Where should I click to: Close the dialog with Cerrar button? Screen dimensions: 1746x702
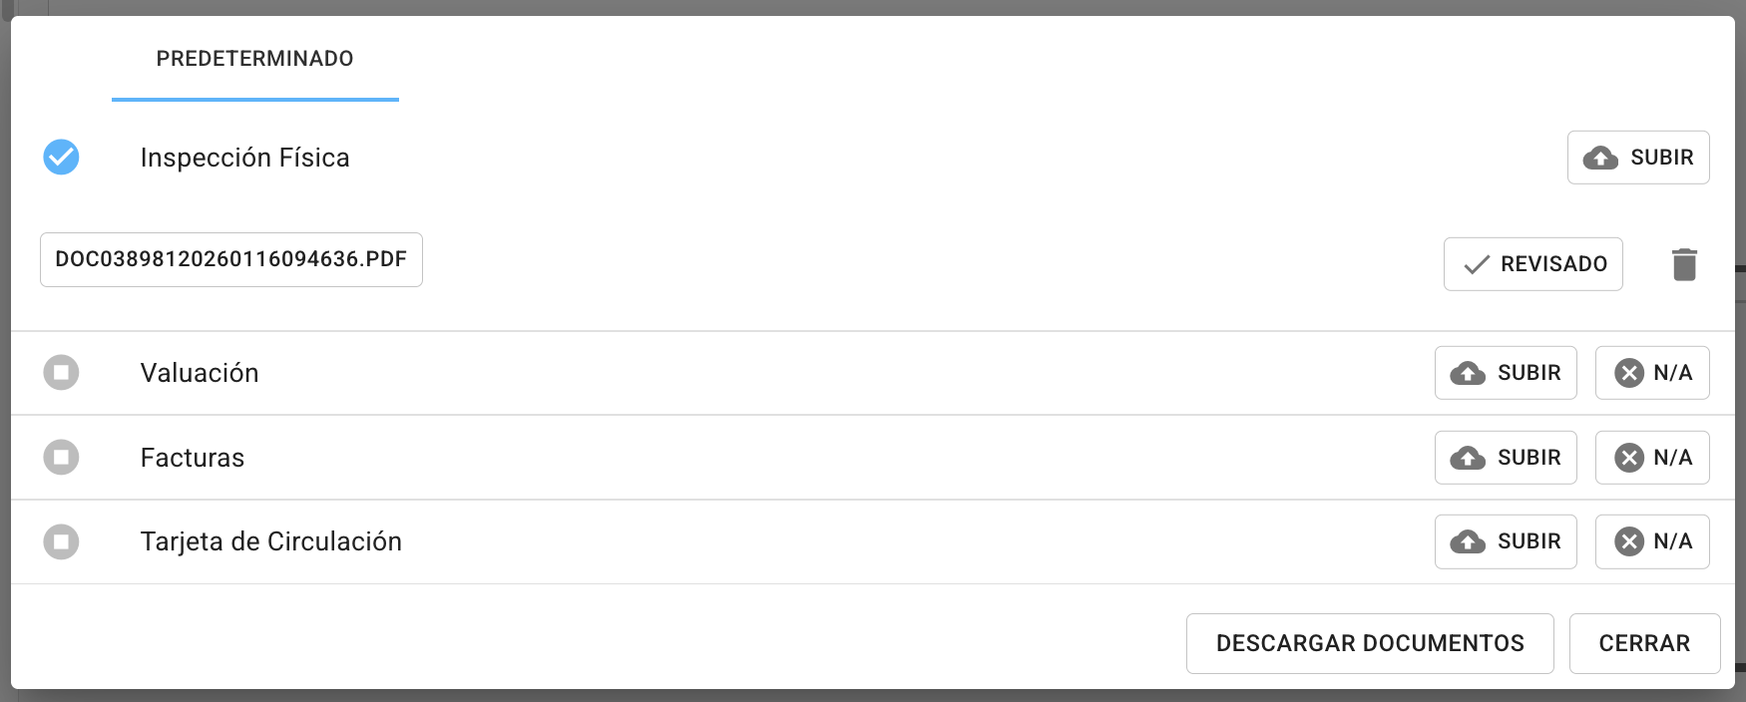tap(1644, 643)
